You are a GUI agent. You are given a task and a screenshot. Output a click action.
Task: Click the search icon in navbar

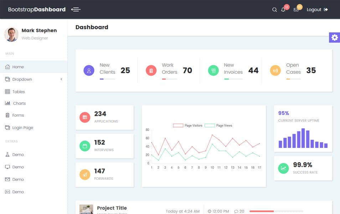click(274, 10)
